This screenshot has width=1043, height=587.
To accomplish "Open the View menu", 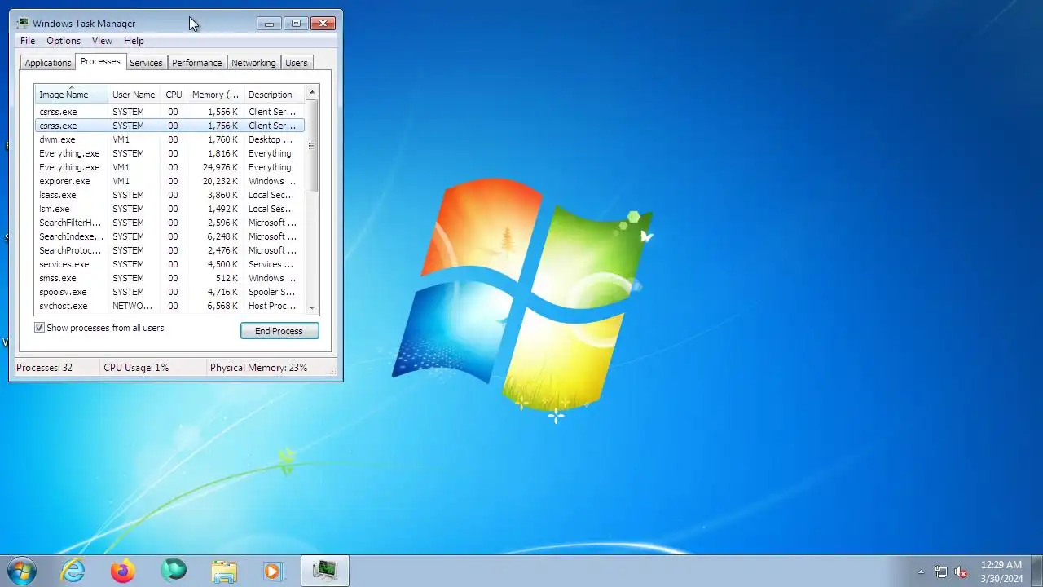I will [x=102, y=41].
